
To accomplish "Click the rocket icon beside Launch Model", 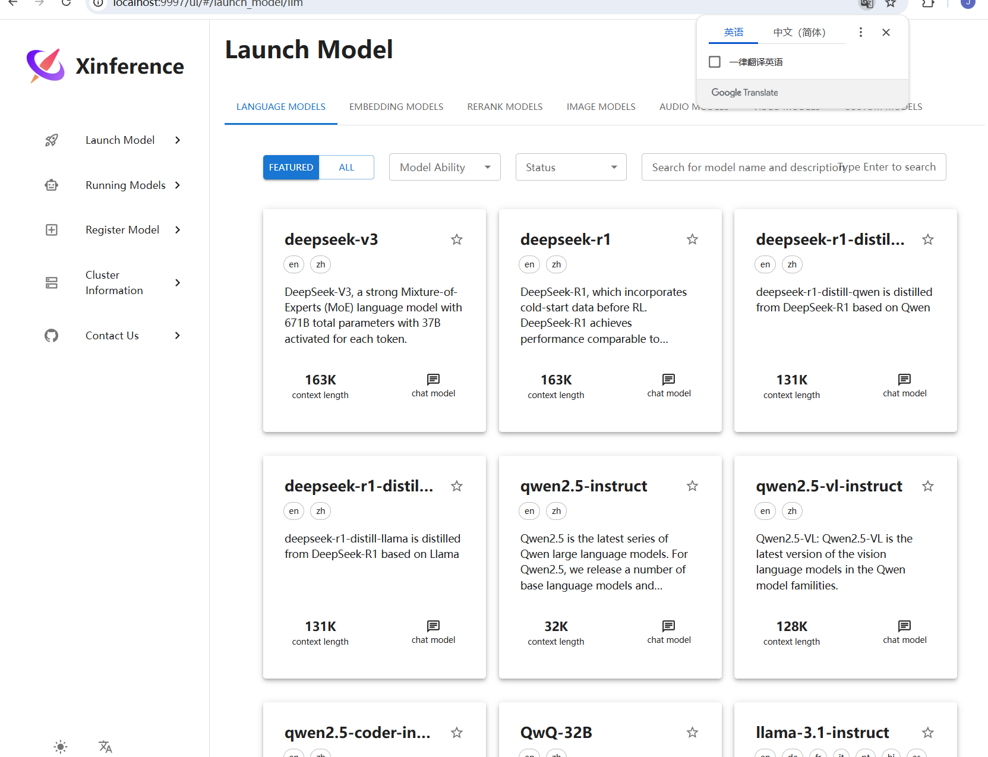I will pyautogui.click(x=52, y=140).
